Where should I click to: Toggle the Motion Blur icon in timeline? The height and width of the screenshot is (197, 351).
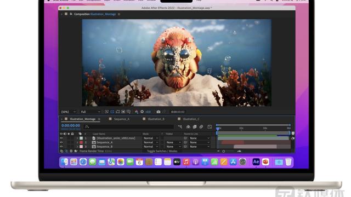[201, 126]
